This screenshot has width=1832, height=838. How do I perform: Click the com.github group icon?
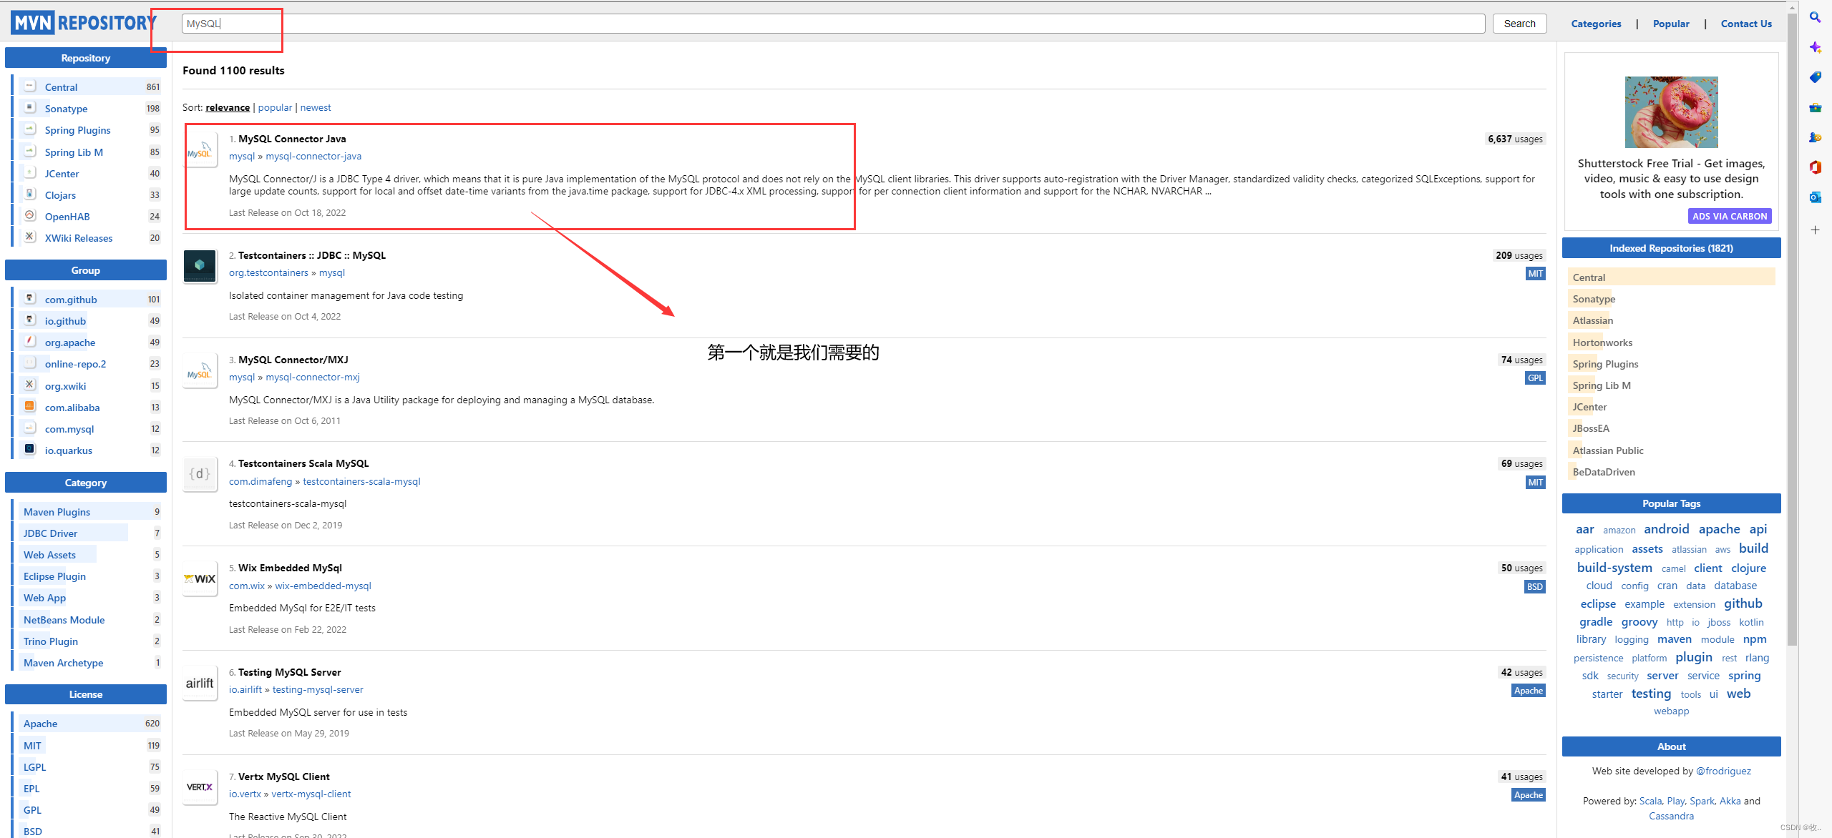coord(29,299)
